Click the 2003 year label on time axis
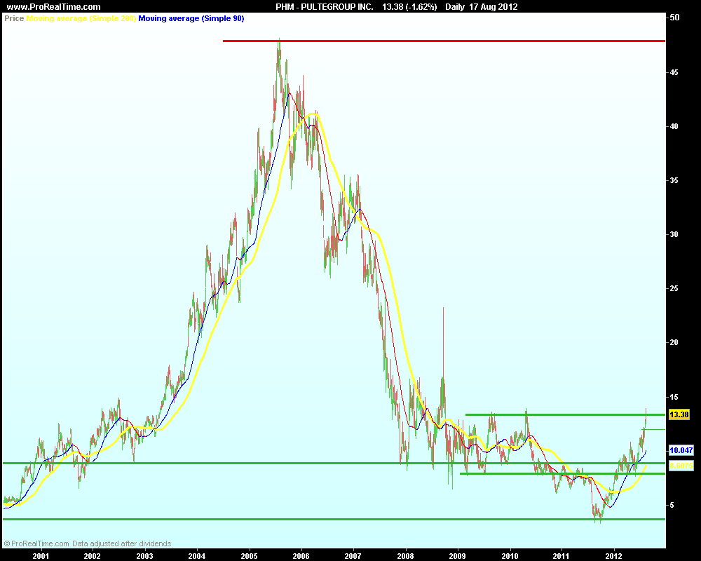The width and height of the screenshot is (701, 561). [x=144, y=556]
